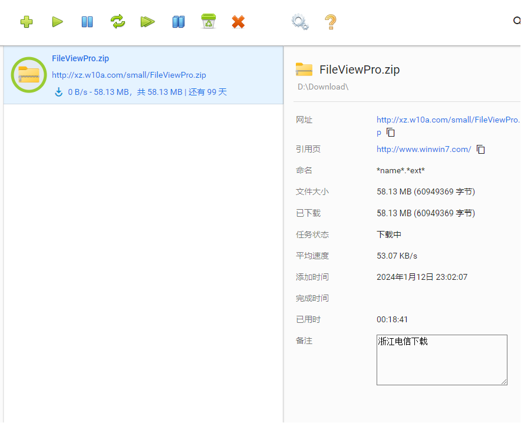Screen dimensions: 521x423
Task: Click inside the 备注 notes text box
Action: point(442,360)
